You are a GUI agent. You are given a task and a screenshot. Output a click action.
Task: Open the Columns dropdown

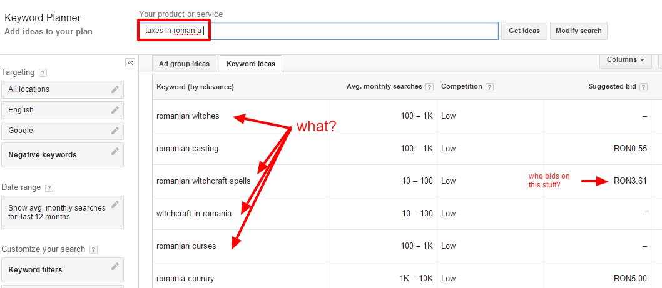click(x=626, y=61)
